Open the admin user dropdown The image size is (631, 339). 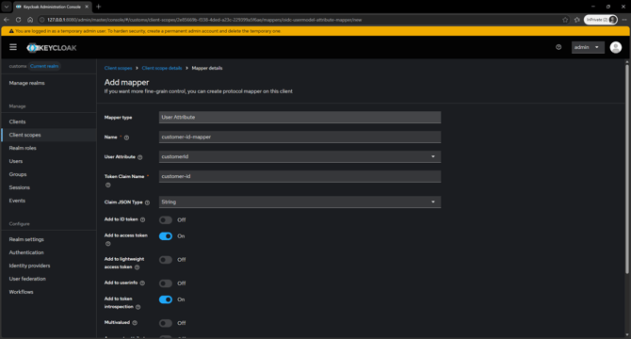[x=588, y=47]
